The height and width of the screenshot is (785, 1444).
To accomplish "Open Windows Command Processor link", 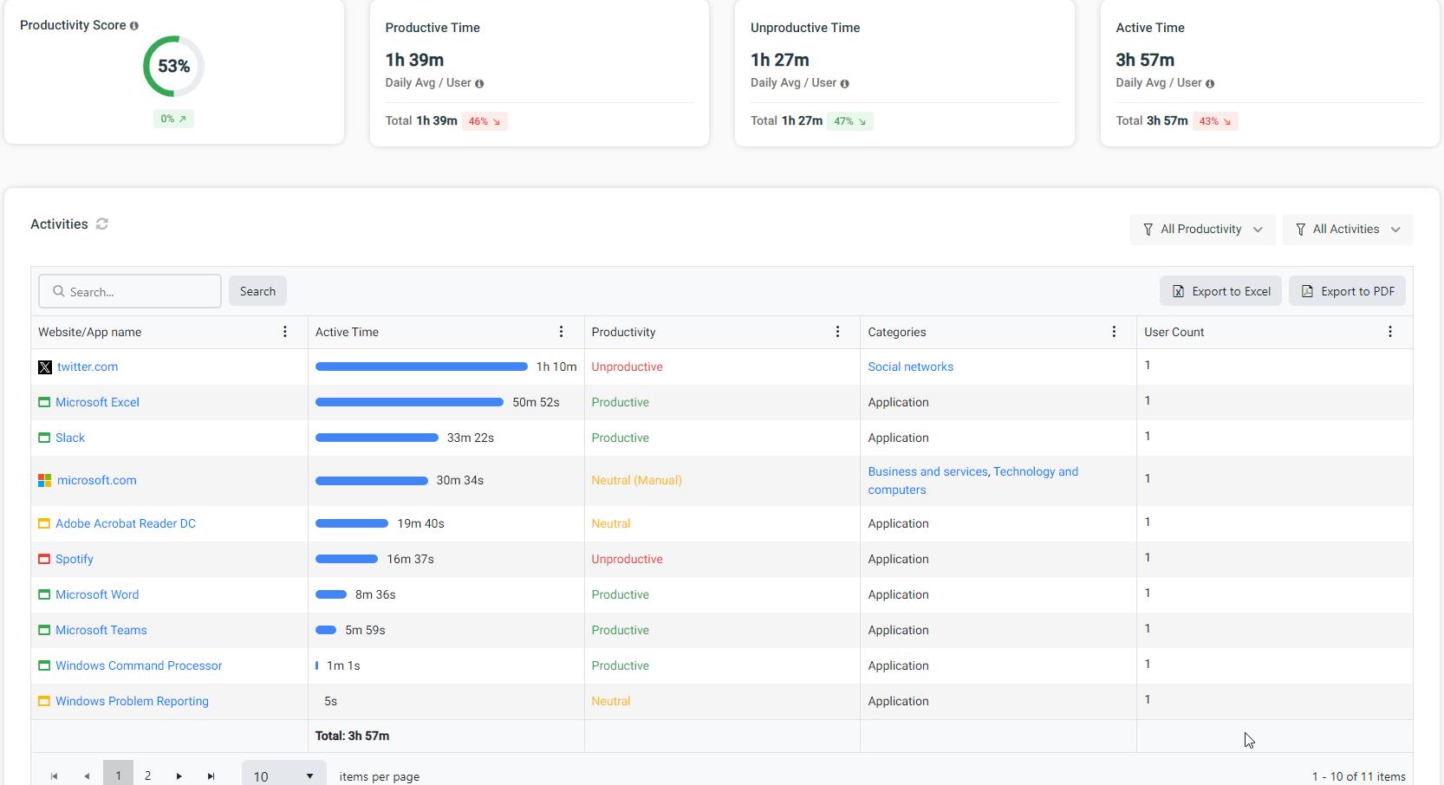I will (139, 666).
